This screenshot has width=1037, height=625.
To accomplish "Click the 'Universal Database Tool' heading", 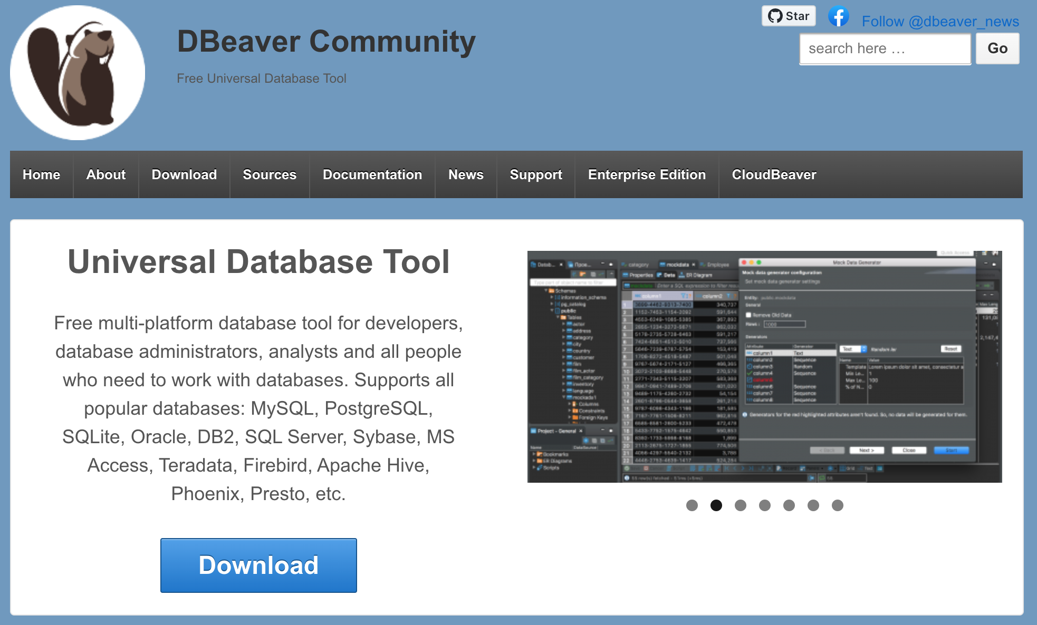I will click(258, 262).
